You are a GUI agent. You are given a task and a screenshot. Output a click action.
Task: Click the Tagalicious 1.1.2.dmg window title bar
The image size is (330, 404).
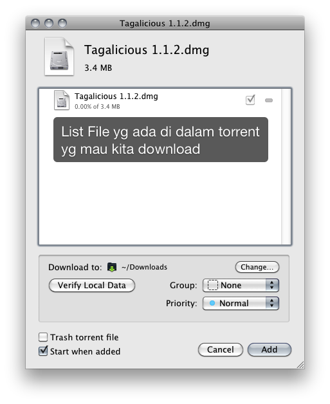(x=165, y=23)
